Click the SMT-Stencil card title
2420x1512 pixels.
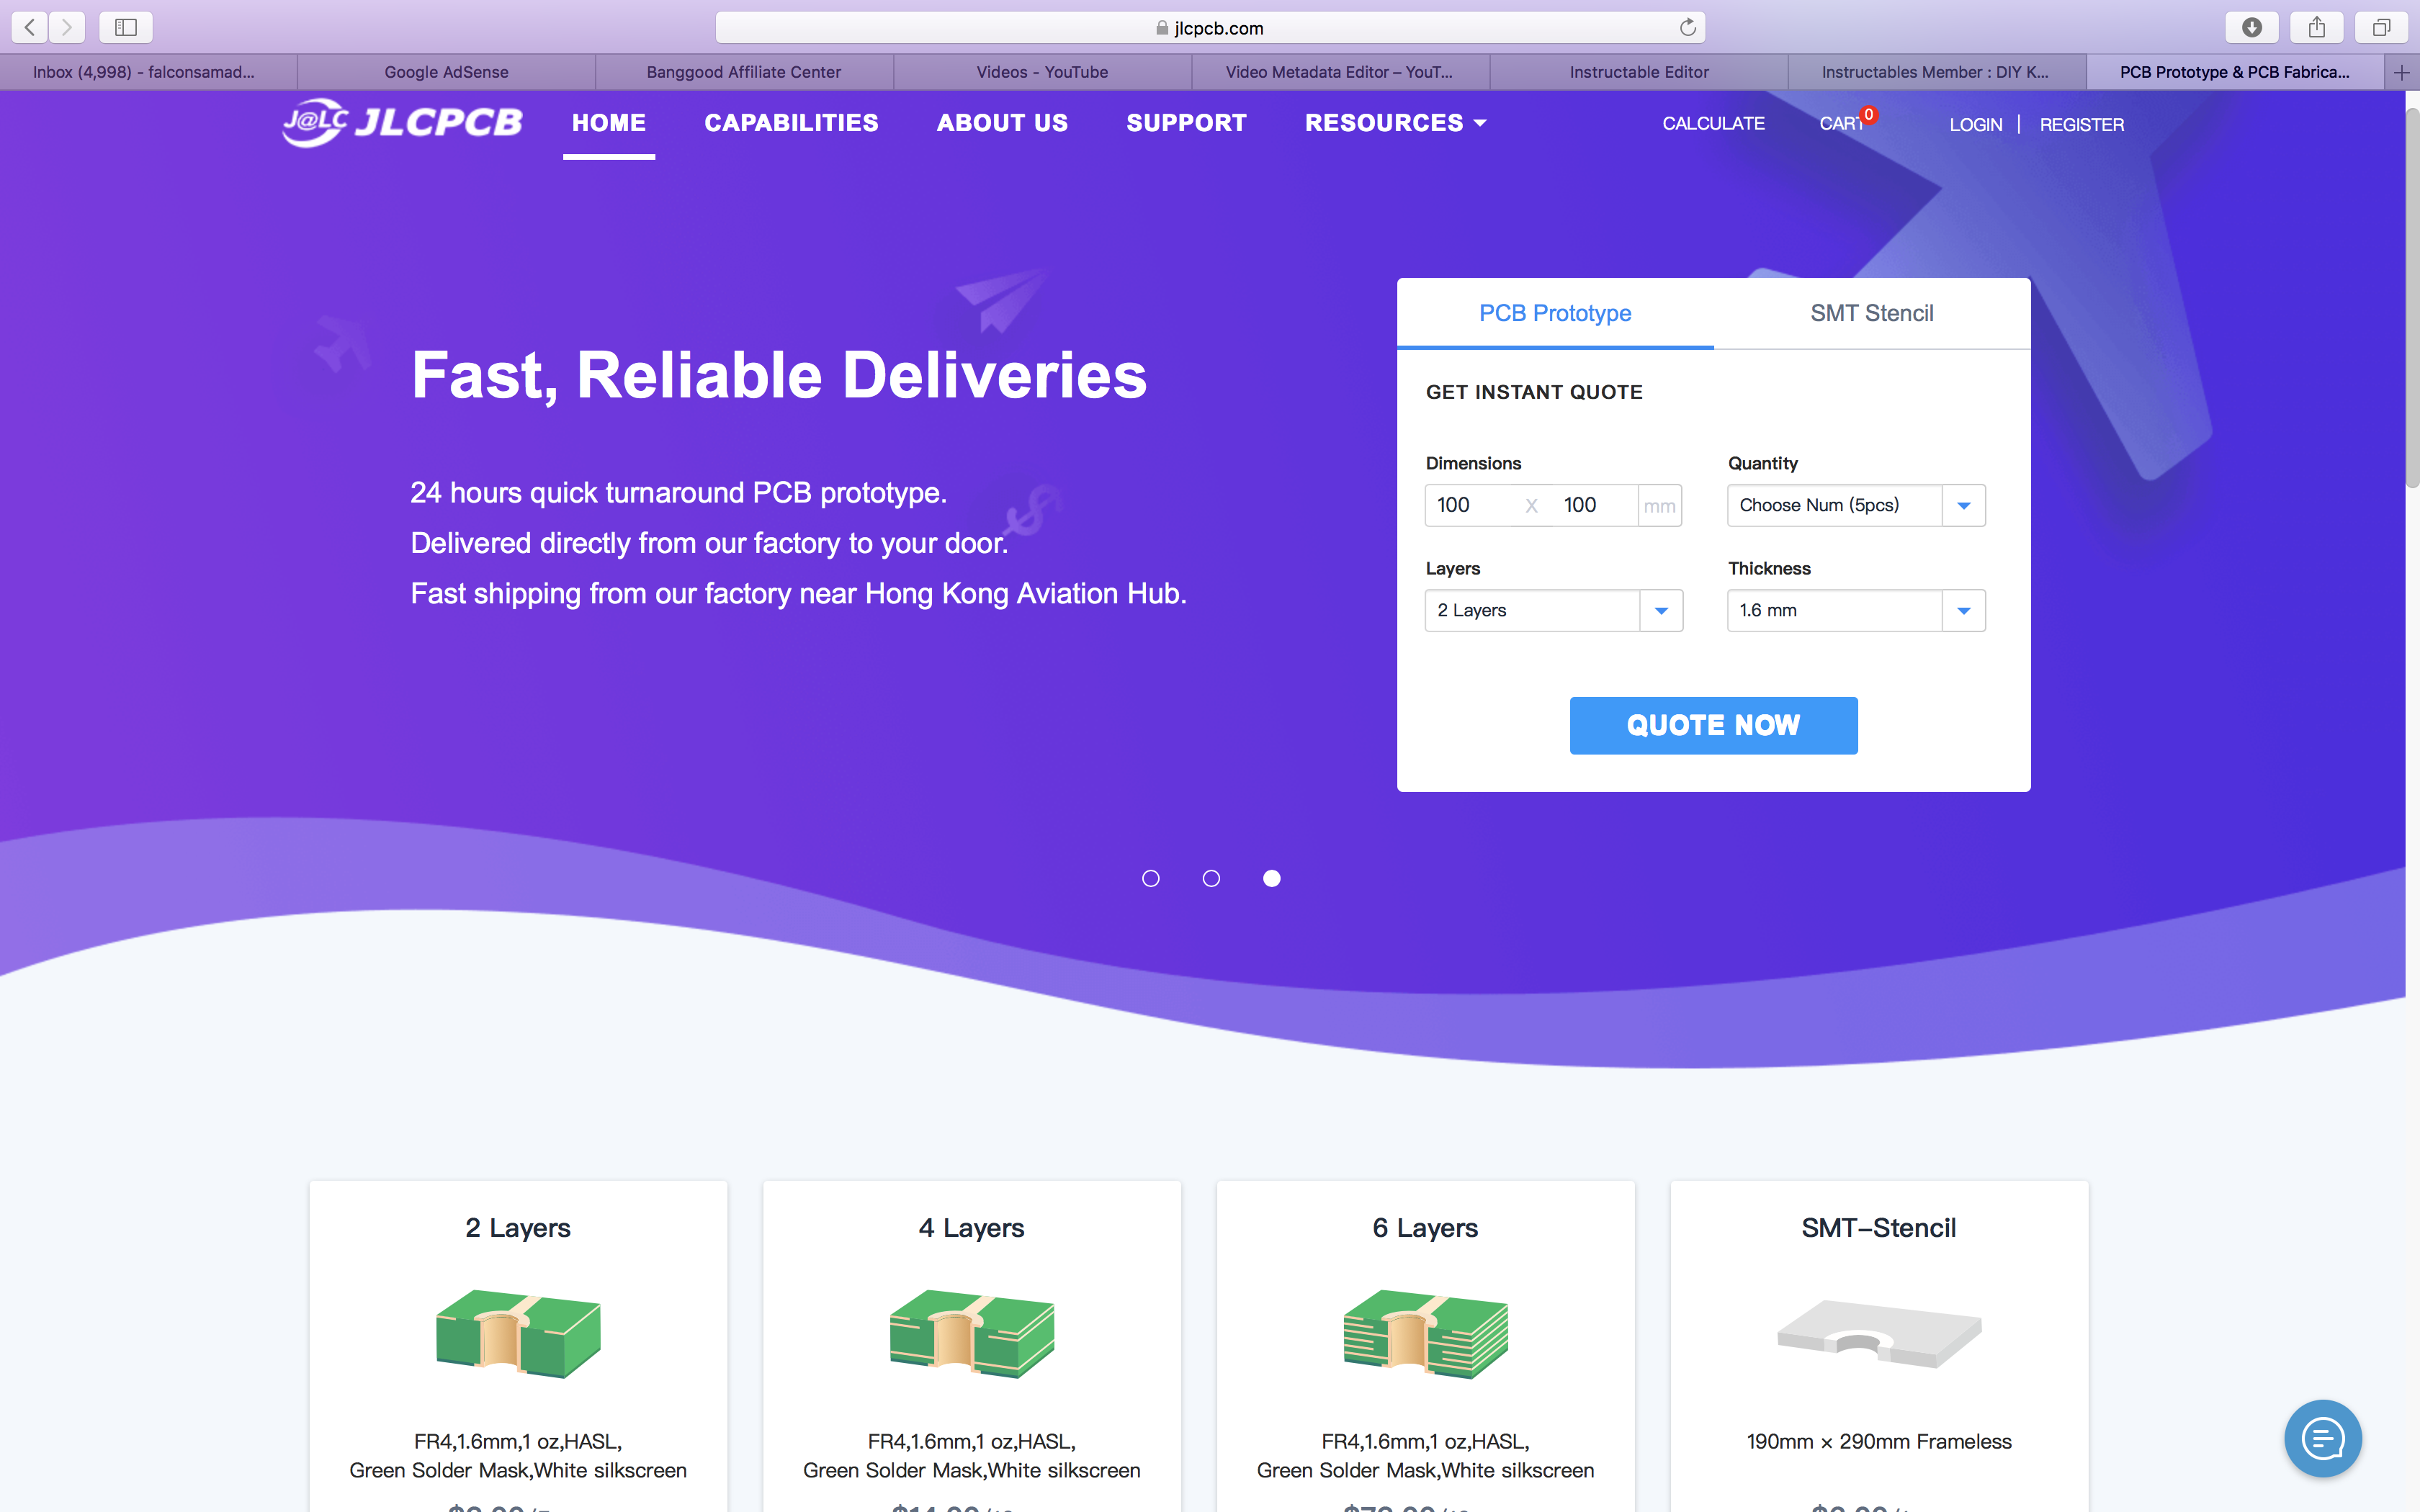(1879, 1228)
